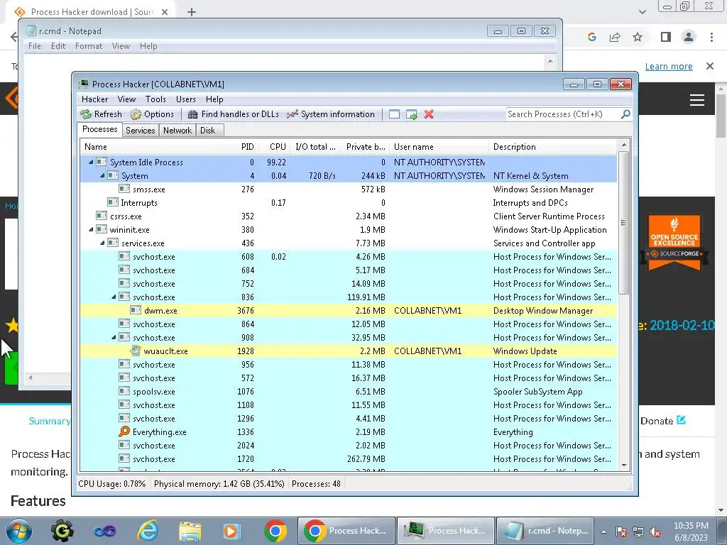The image size is (727, 545).
Task: Click CPU Usage status bar entry
Action: 111,484
